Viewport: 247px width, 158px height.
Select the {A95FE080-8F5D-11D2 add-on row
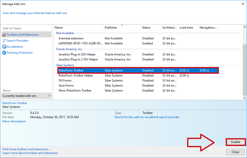138,43
